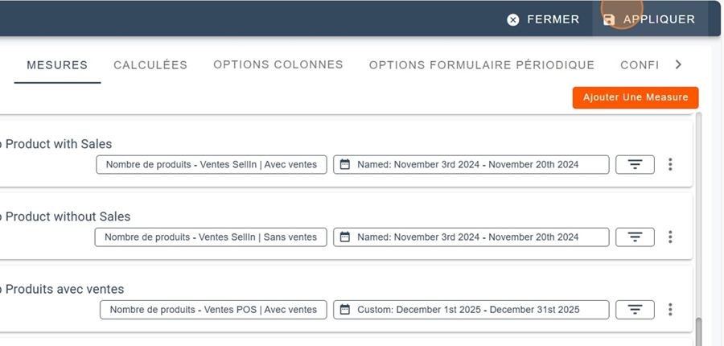
Task: Switch to the Calculées tab
Action: tap(150, 65)
